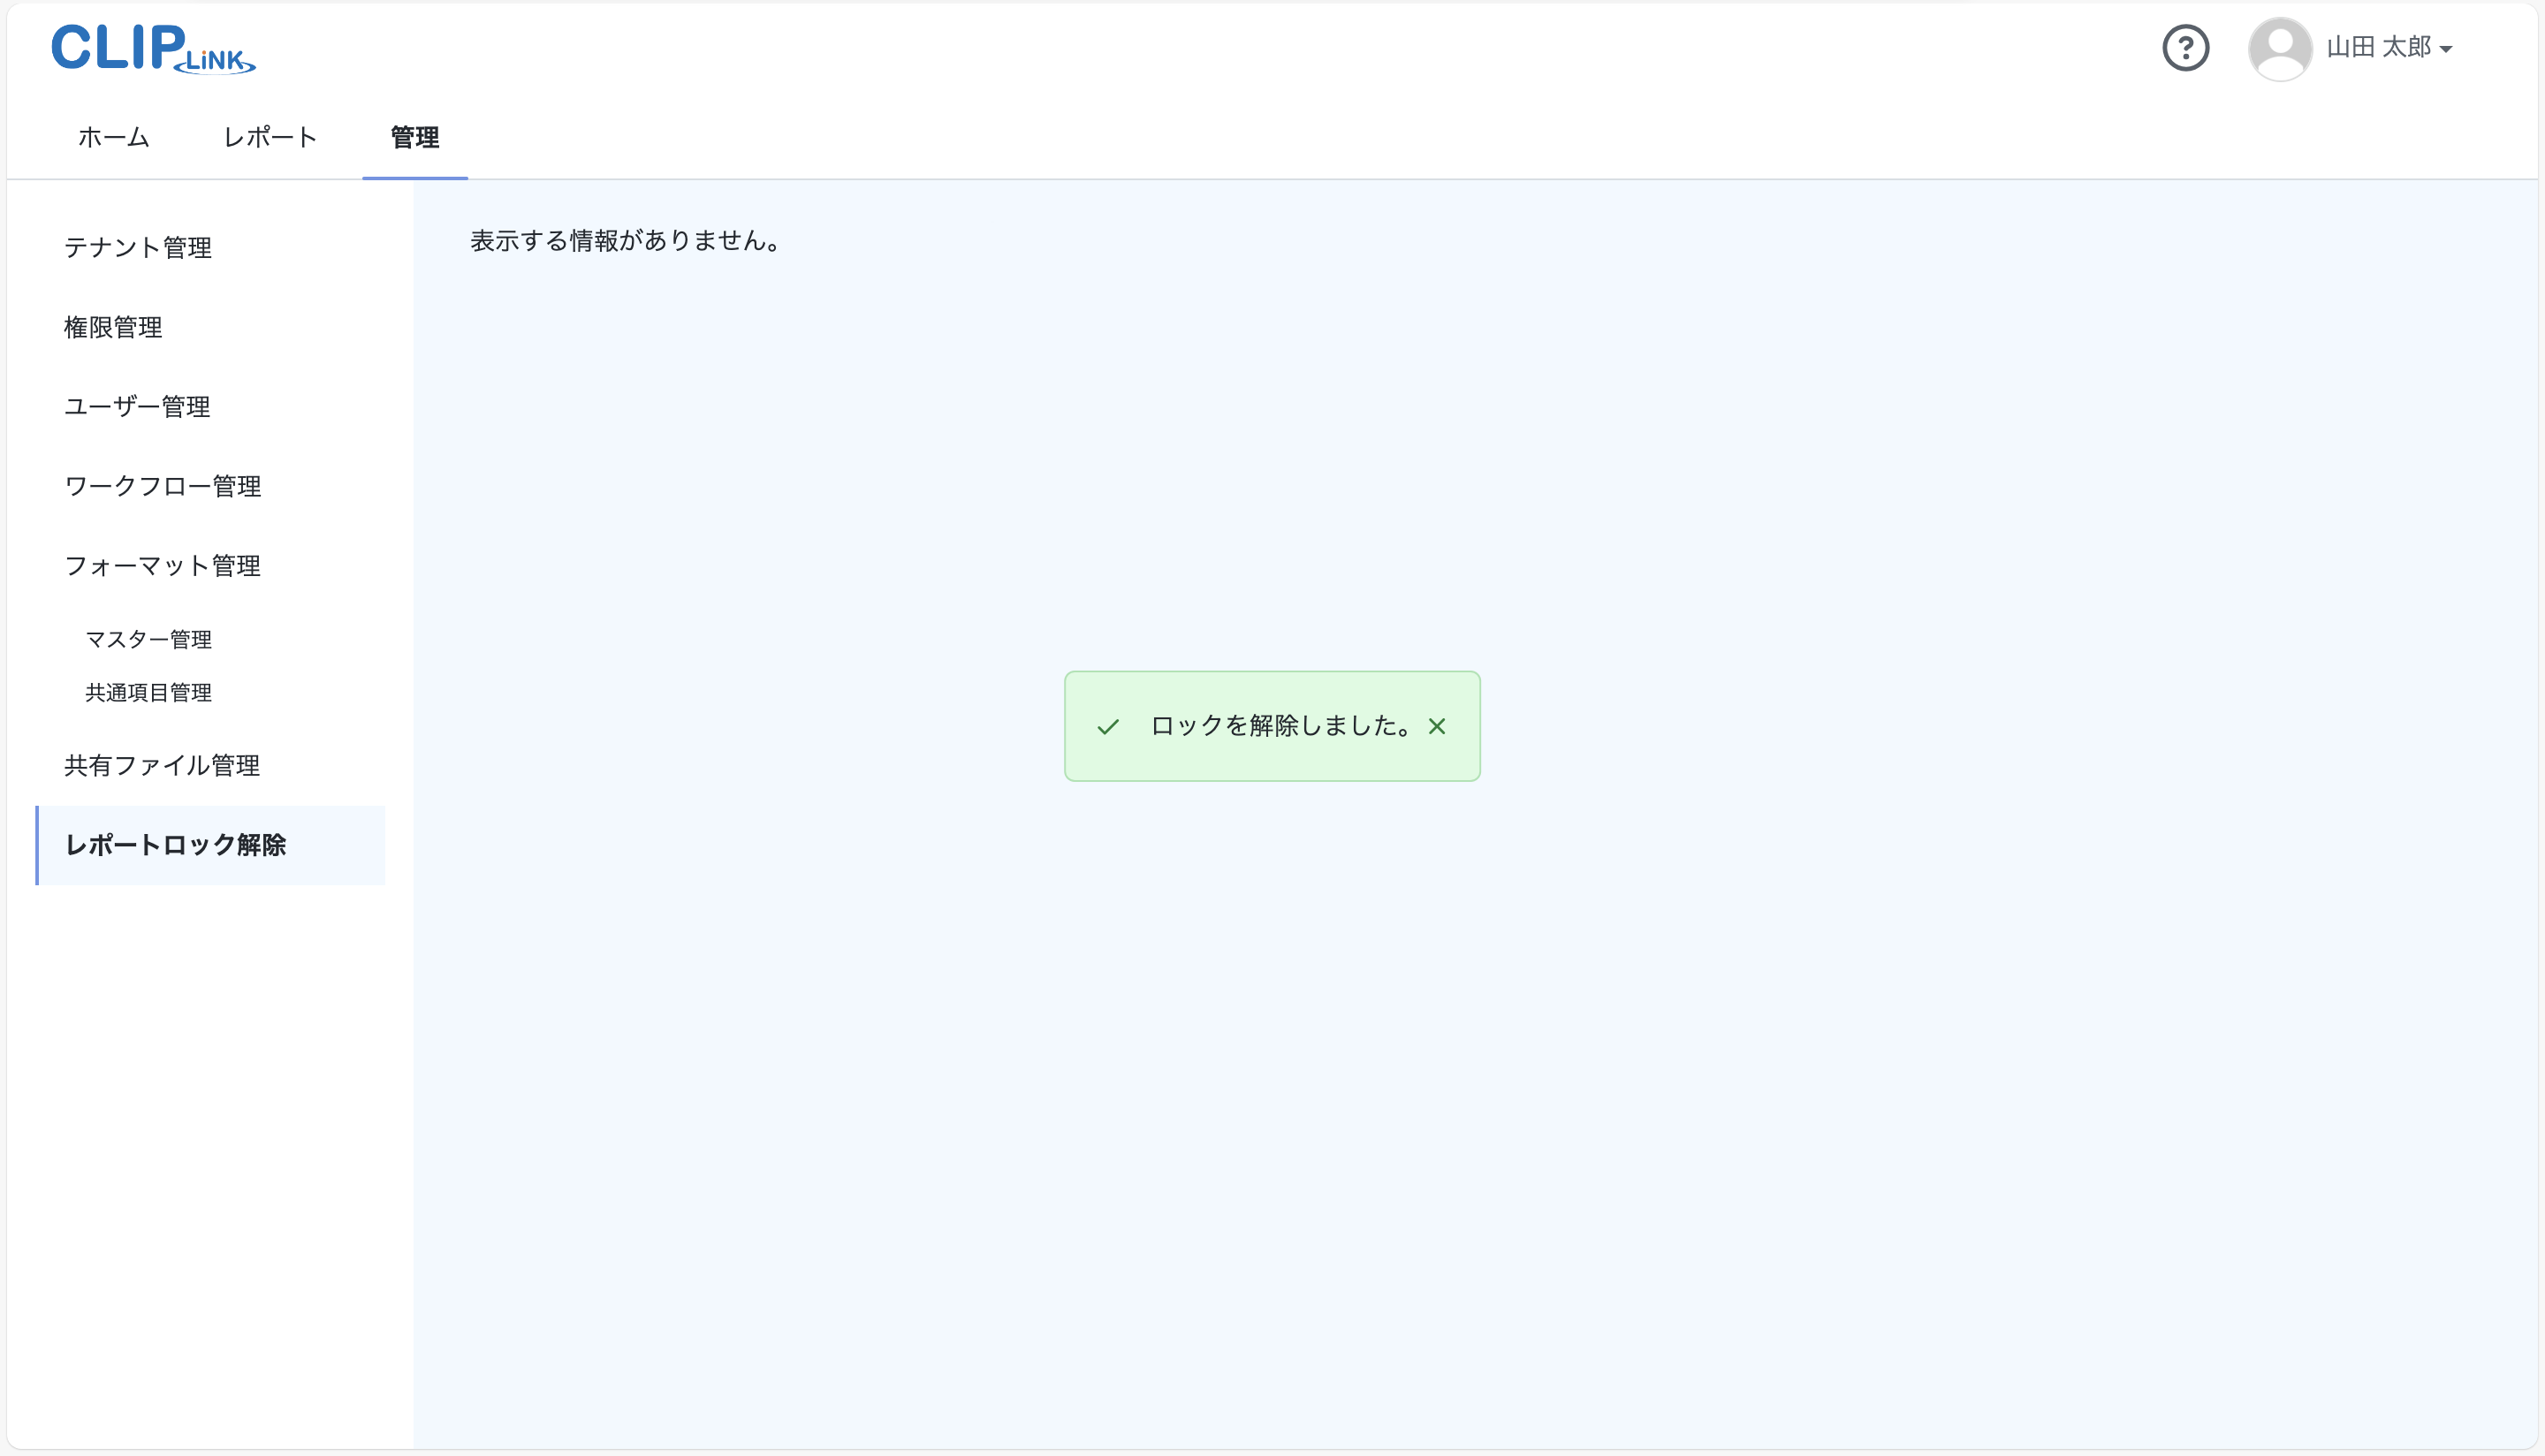Dismiss the ロックを解除しました notification
This screenshot has height=1456, width=2545.
point(1438,727)
